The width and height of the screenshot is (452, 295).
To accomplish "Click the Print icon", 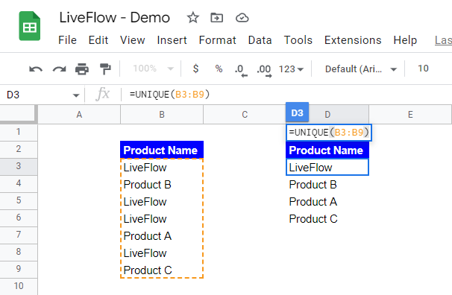I will (82, 69).
